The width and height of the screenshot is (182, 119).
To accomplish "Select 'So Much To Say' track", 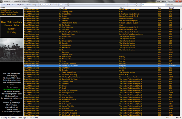I will (68, 81).
